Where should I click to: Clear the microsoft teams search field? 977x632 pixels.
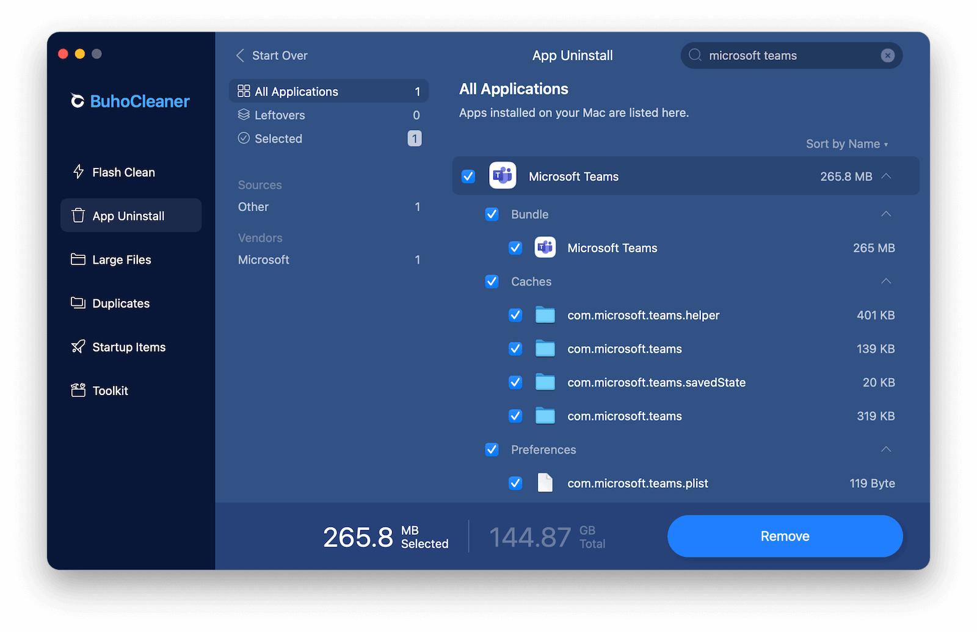(887, 56)
